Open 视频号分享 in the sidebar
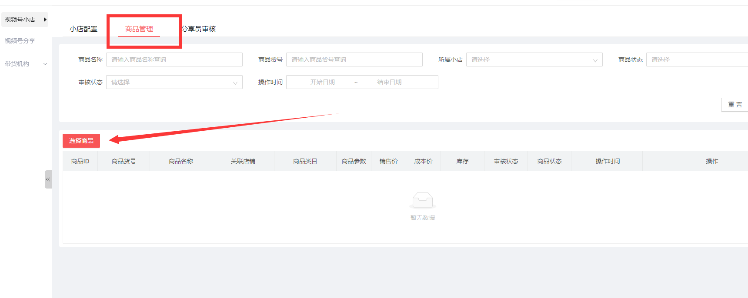748x298 pixels. (x=20, y=41)
